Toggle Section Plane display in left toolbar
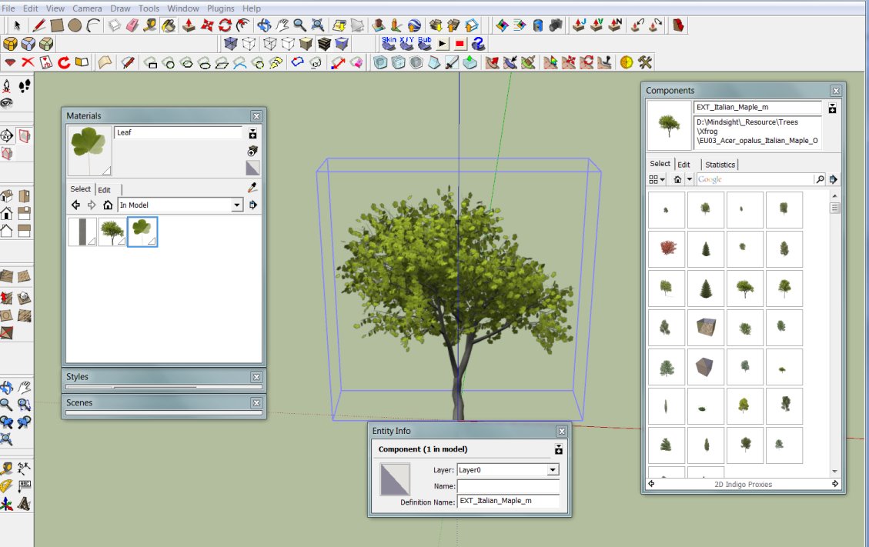The image size is (869, 547). pos(24,136)
